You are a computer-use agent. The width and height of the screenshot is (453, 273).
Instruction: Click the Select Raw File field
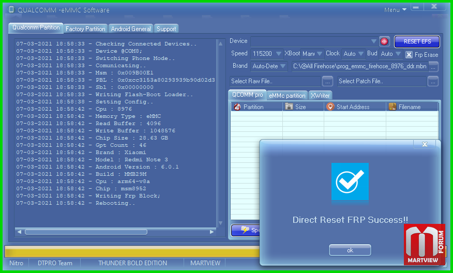275,81
